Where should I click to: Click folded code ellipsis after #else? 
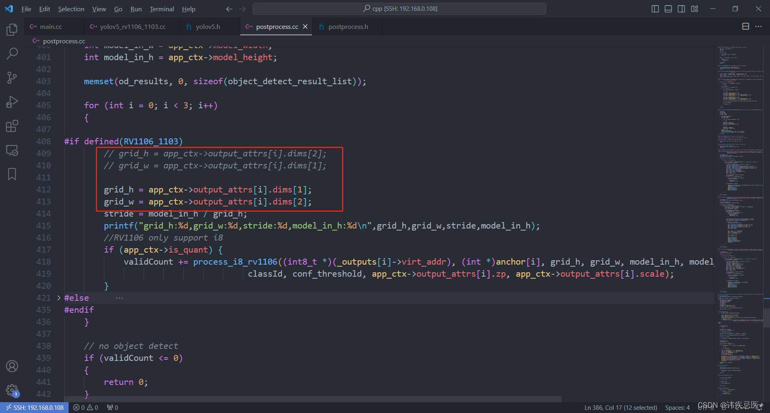pyautogui.click(x=120, y=298)
